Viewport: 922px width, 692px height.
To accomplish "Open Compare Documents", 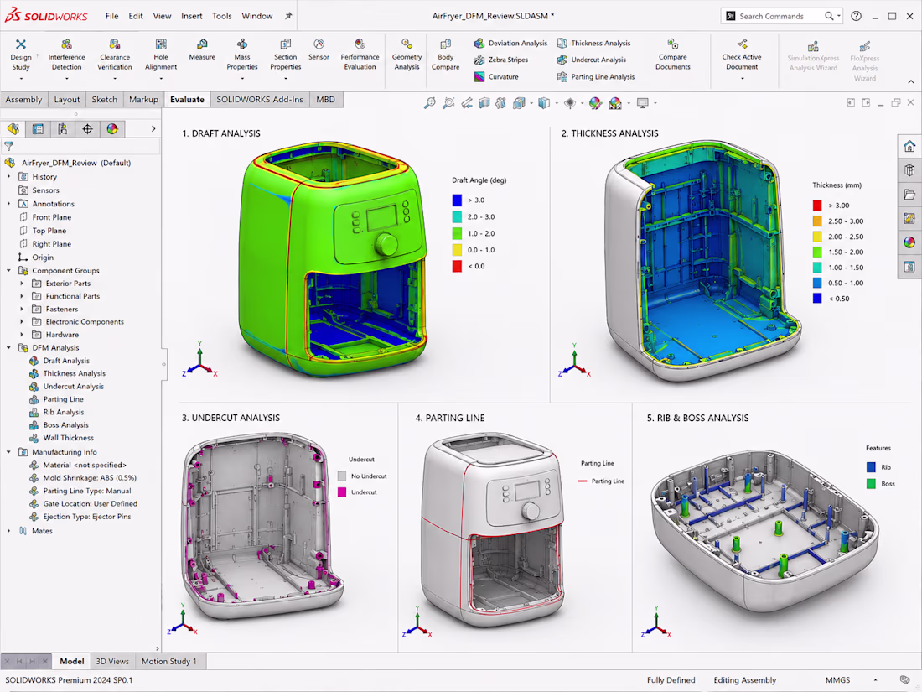I will coord(673,55).
